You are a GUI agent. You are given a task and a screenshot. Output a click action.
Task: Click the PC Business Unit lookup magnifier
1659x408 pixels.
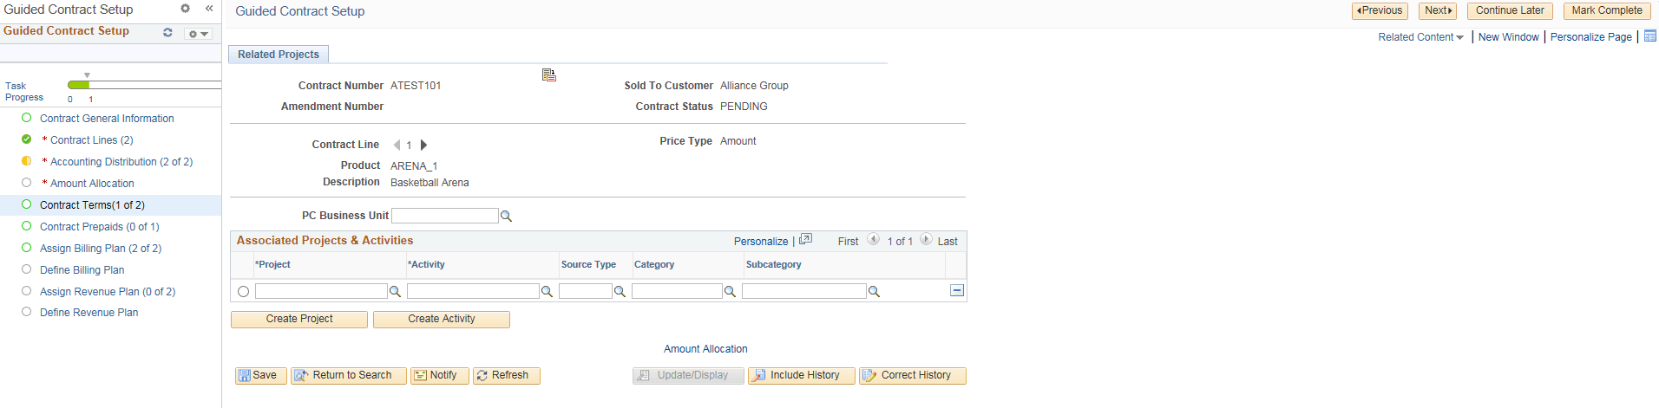(x=507, y=217)
